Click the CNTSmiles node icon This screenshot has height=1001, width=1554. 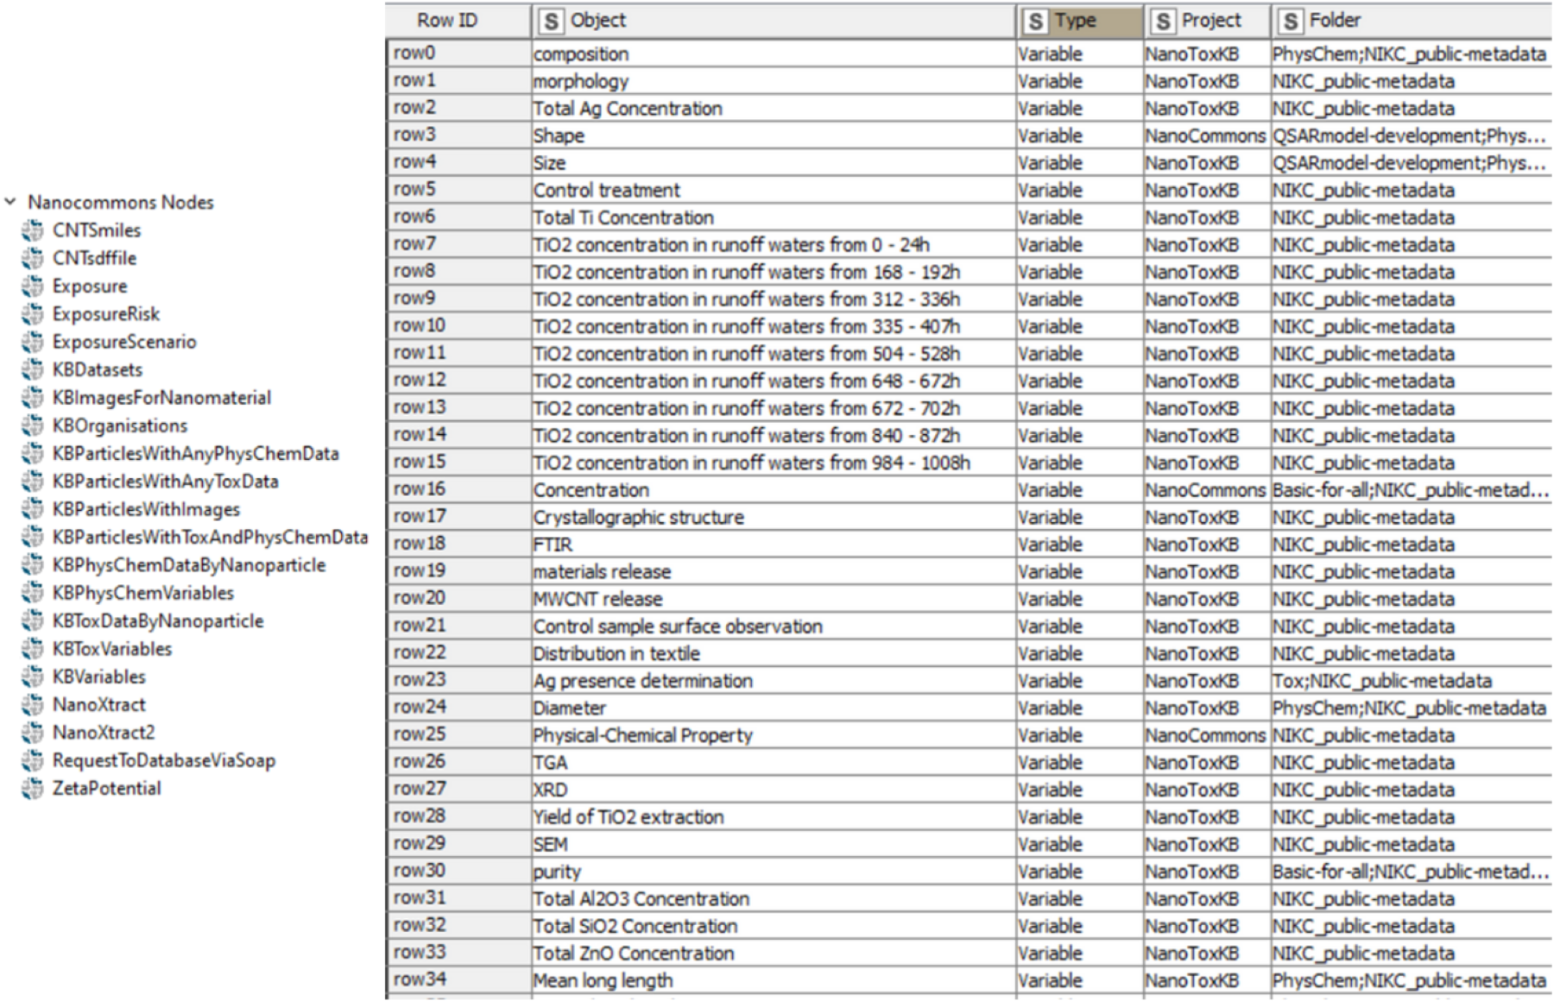33,230
